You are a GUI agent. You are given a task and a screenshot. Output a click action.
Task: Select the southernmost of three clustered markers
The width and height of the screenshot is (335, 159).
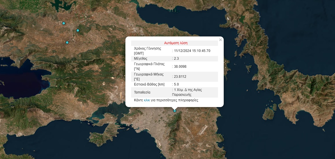click(67, 42)
